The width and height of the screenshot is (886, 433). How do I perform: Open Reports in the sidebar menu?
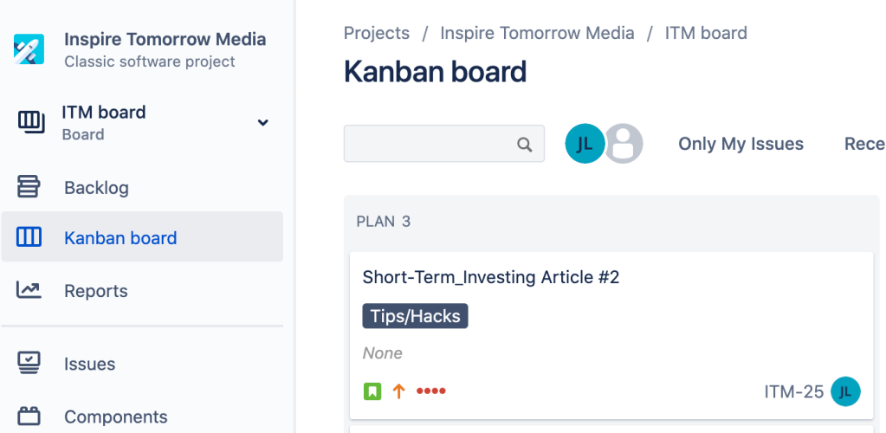[95, 291]
